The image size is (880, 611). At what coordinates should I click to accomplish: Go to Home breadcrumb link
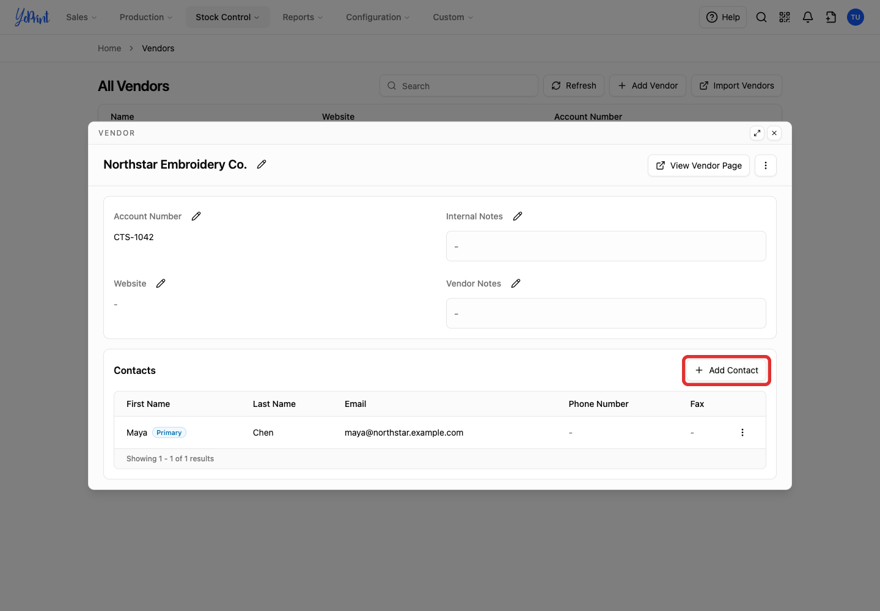[109, 48]
